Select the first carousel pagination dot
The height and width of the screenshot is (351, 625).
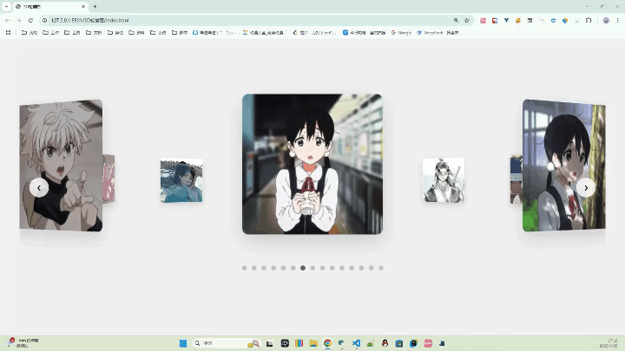pyautogui.click(x=244, y=268)
